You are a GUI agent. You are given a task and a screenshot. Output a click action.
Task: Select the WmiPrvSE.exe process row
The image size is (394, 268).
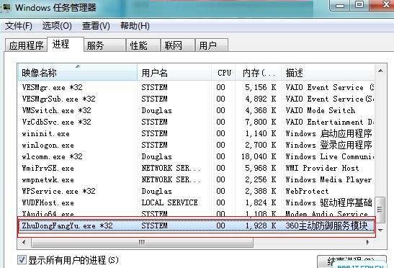click(x=196, y=168)
